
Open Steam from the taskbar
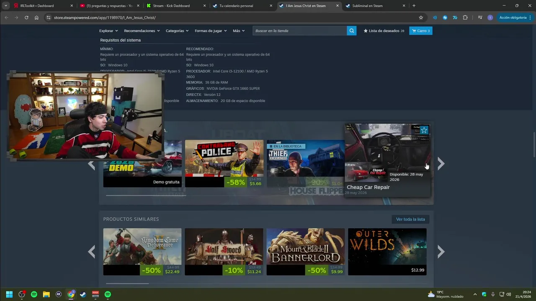[83, 294]
